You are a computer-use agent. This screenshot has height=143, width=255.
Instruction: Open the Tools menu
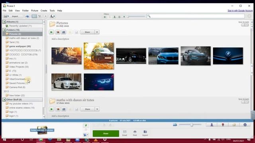[52, 11]
